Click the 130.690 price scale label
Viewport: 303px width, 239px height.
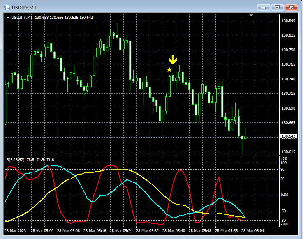coord(288,108)
